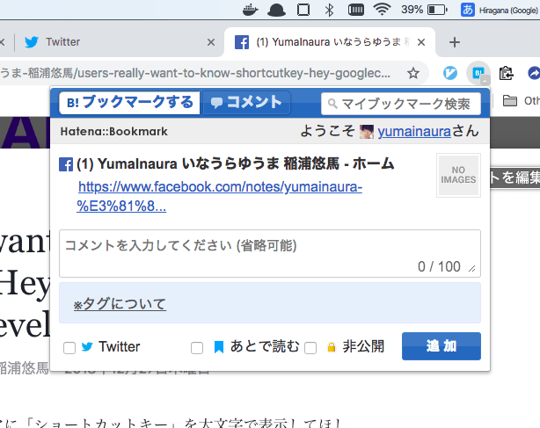This screenshot has width=540, height=428.
Task: Open the bowler hat menu bar icon
Action: [276, 10]
